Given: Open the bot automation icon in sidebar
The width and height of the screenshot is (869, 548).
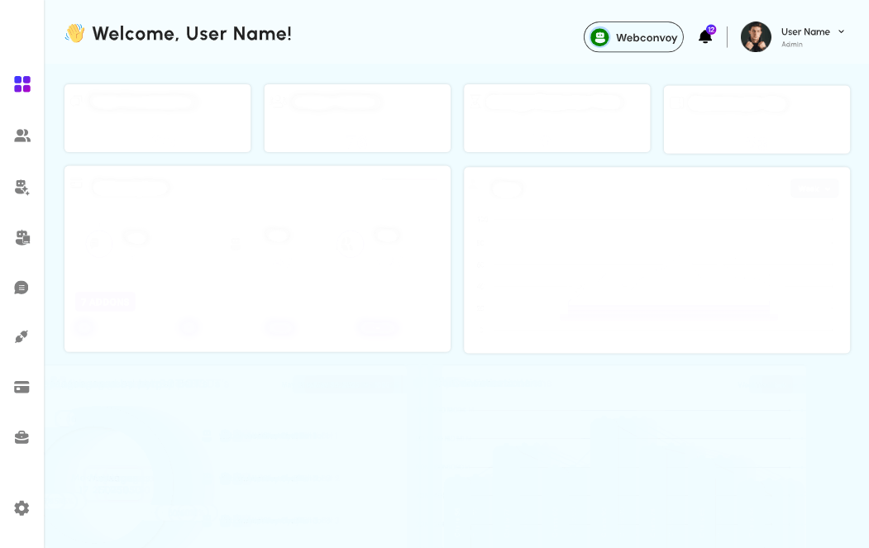Looking at the screenshot, I should pyautogui.click(x=21, y=237).
